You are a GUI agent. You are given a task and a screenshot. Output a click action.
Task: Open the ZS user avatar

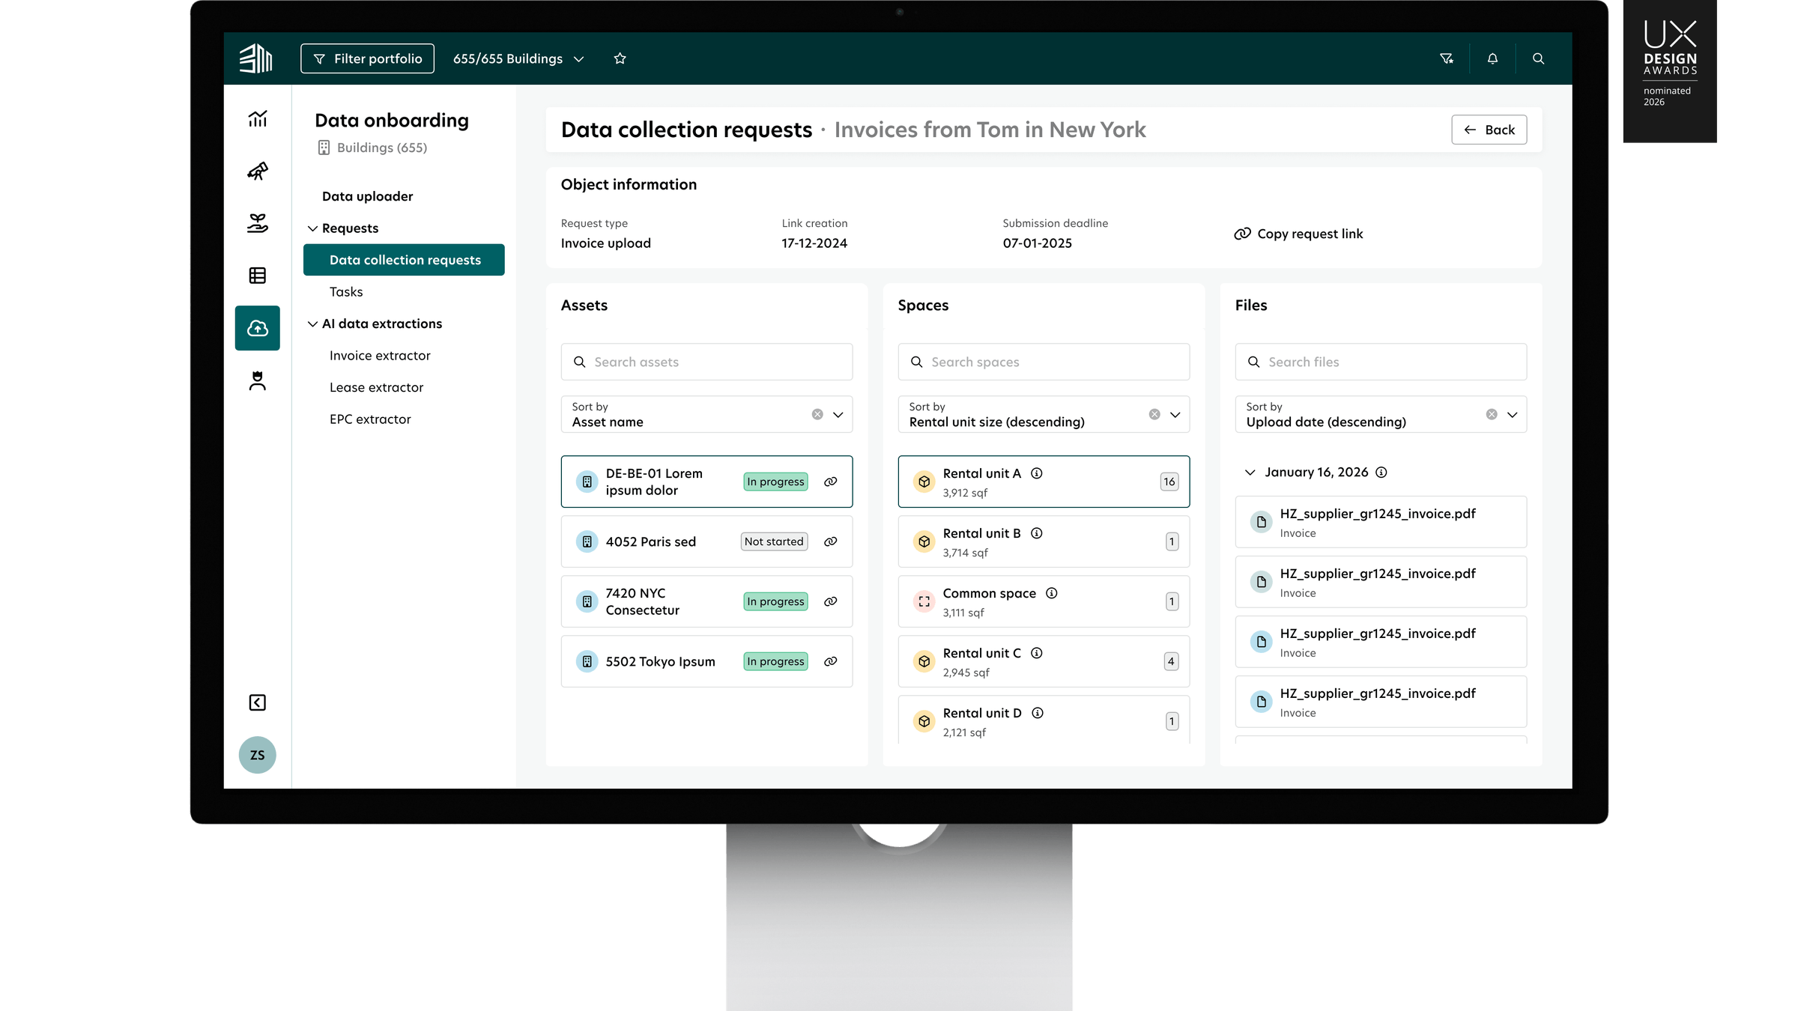pos(258,755)
